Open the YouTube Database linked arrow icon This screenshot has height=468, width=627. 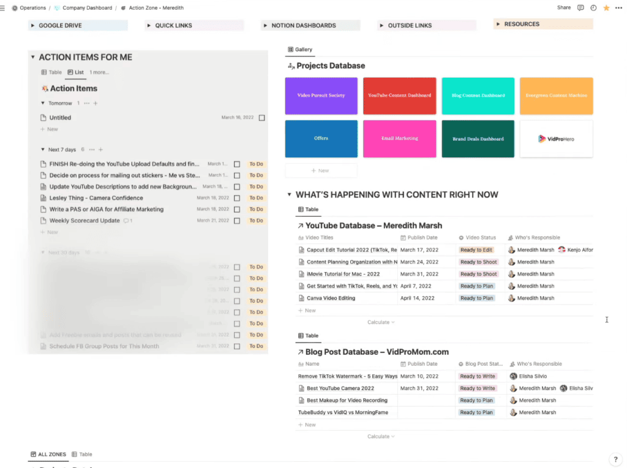pos(300,226)
